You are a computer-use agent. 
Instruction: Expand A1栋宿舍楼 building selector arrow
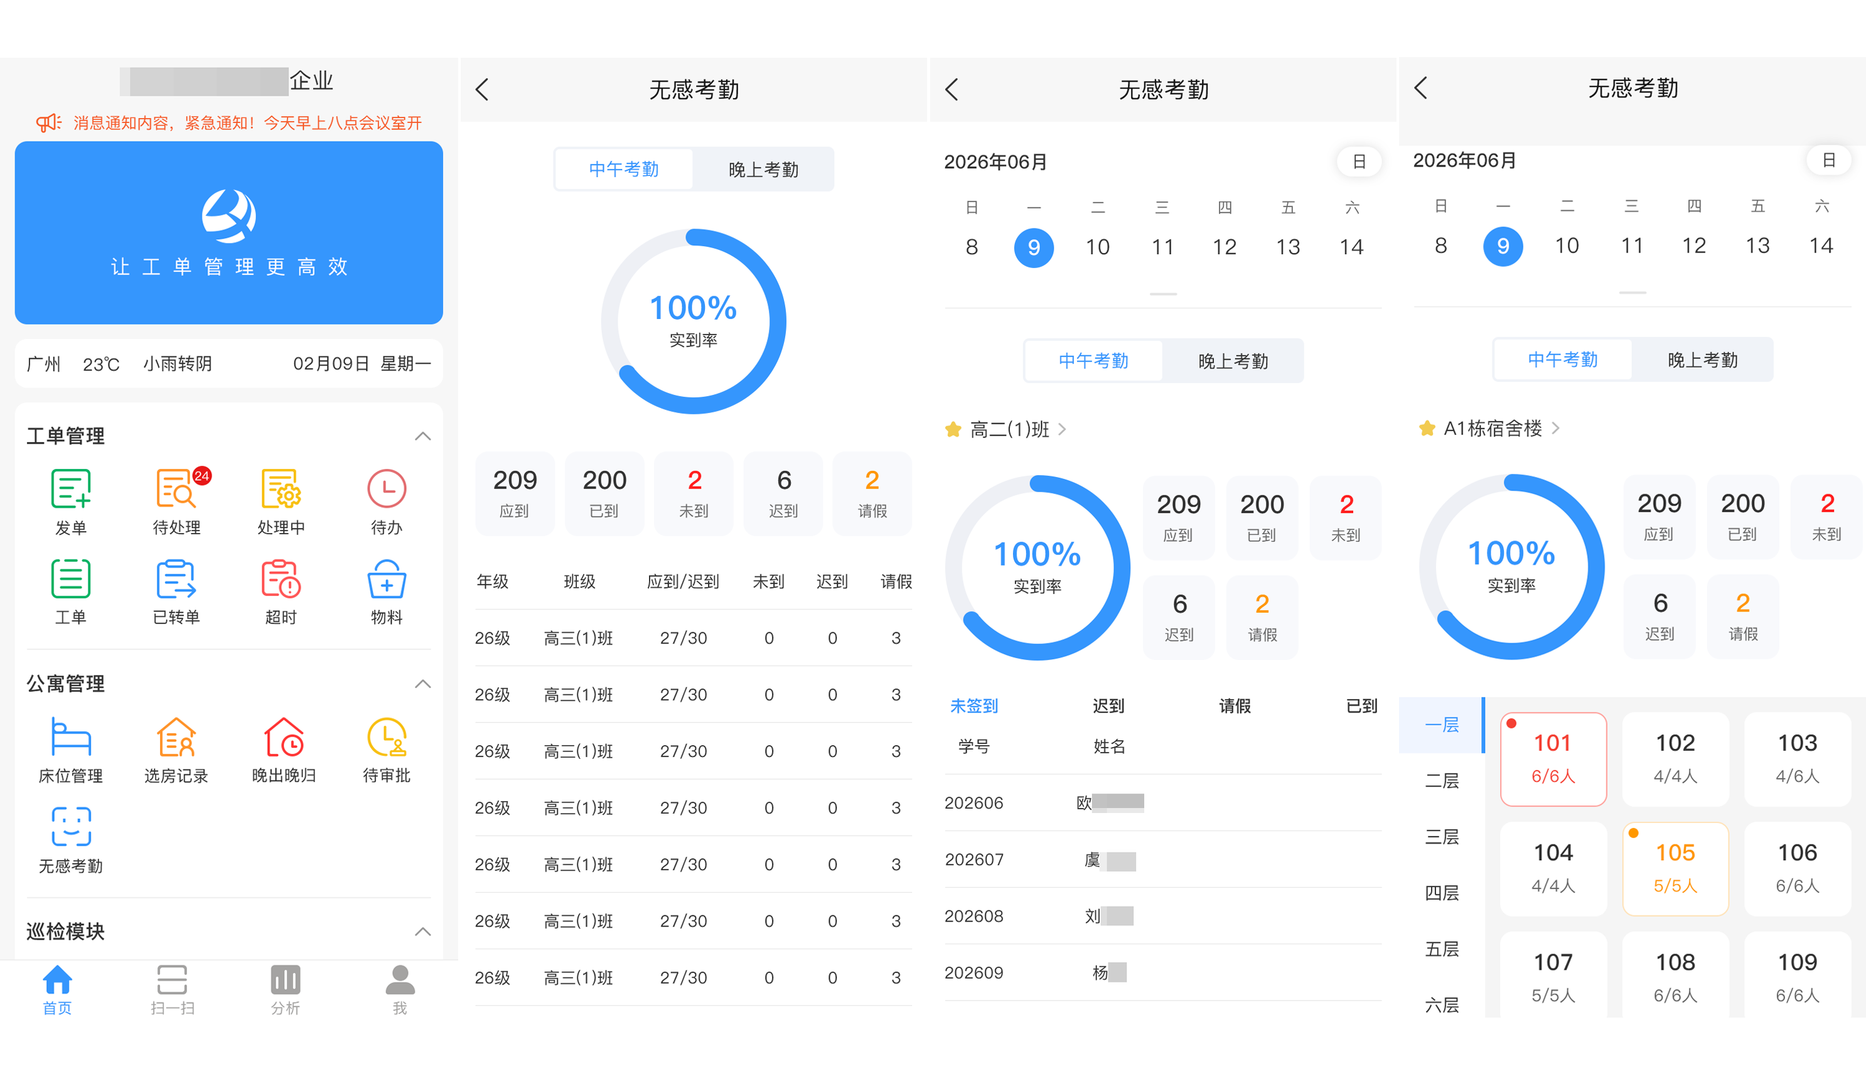coord(1555,428)
